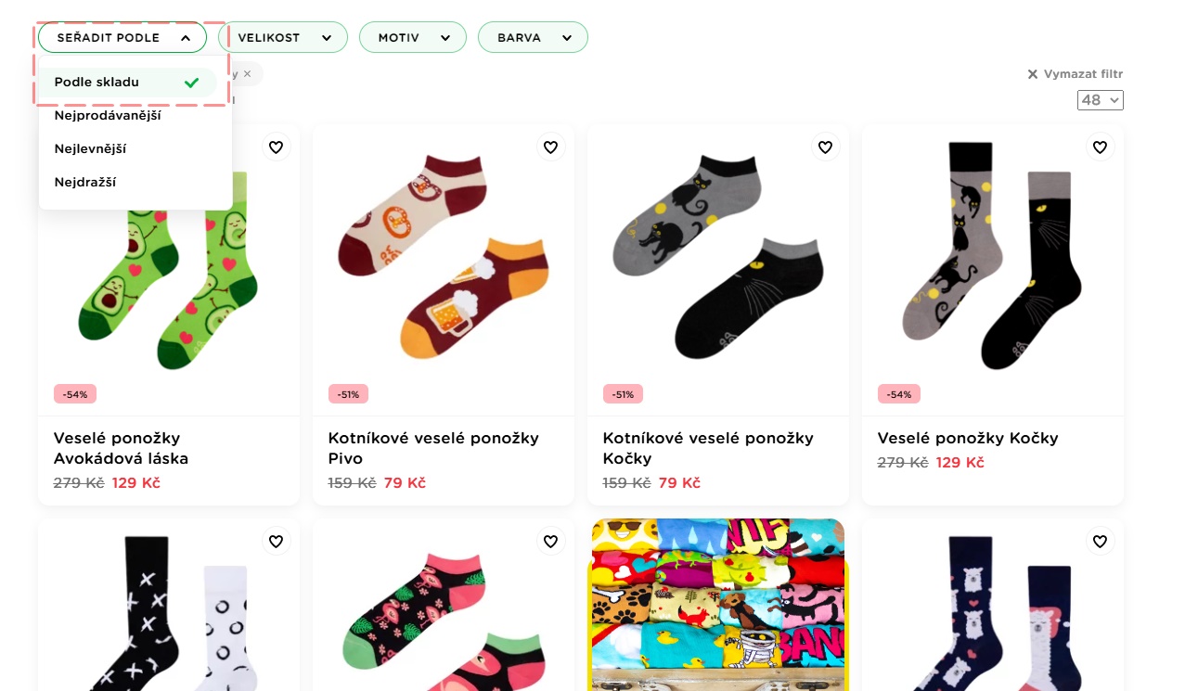This screenshot has height=691, width=1185.
Task: Remove the active filter tag with its X
Action: coord(248,73)
